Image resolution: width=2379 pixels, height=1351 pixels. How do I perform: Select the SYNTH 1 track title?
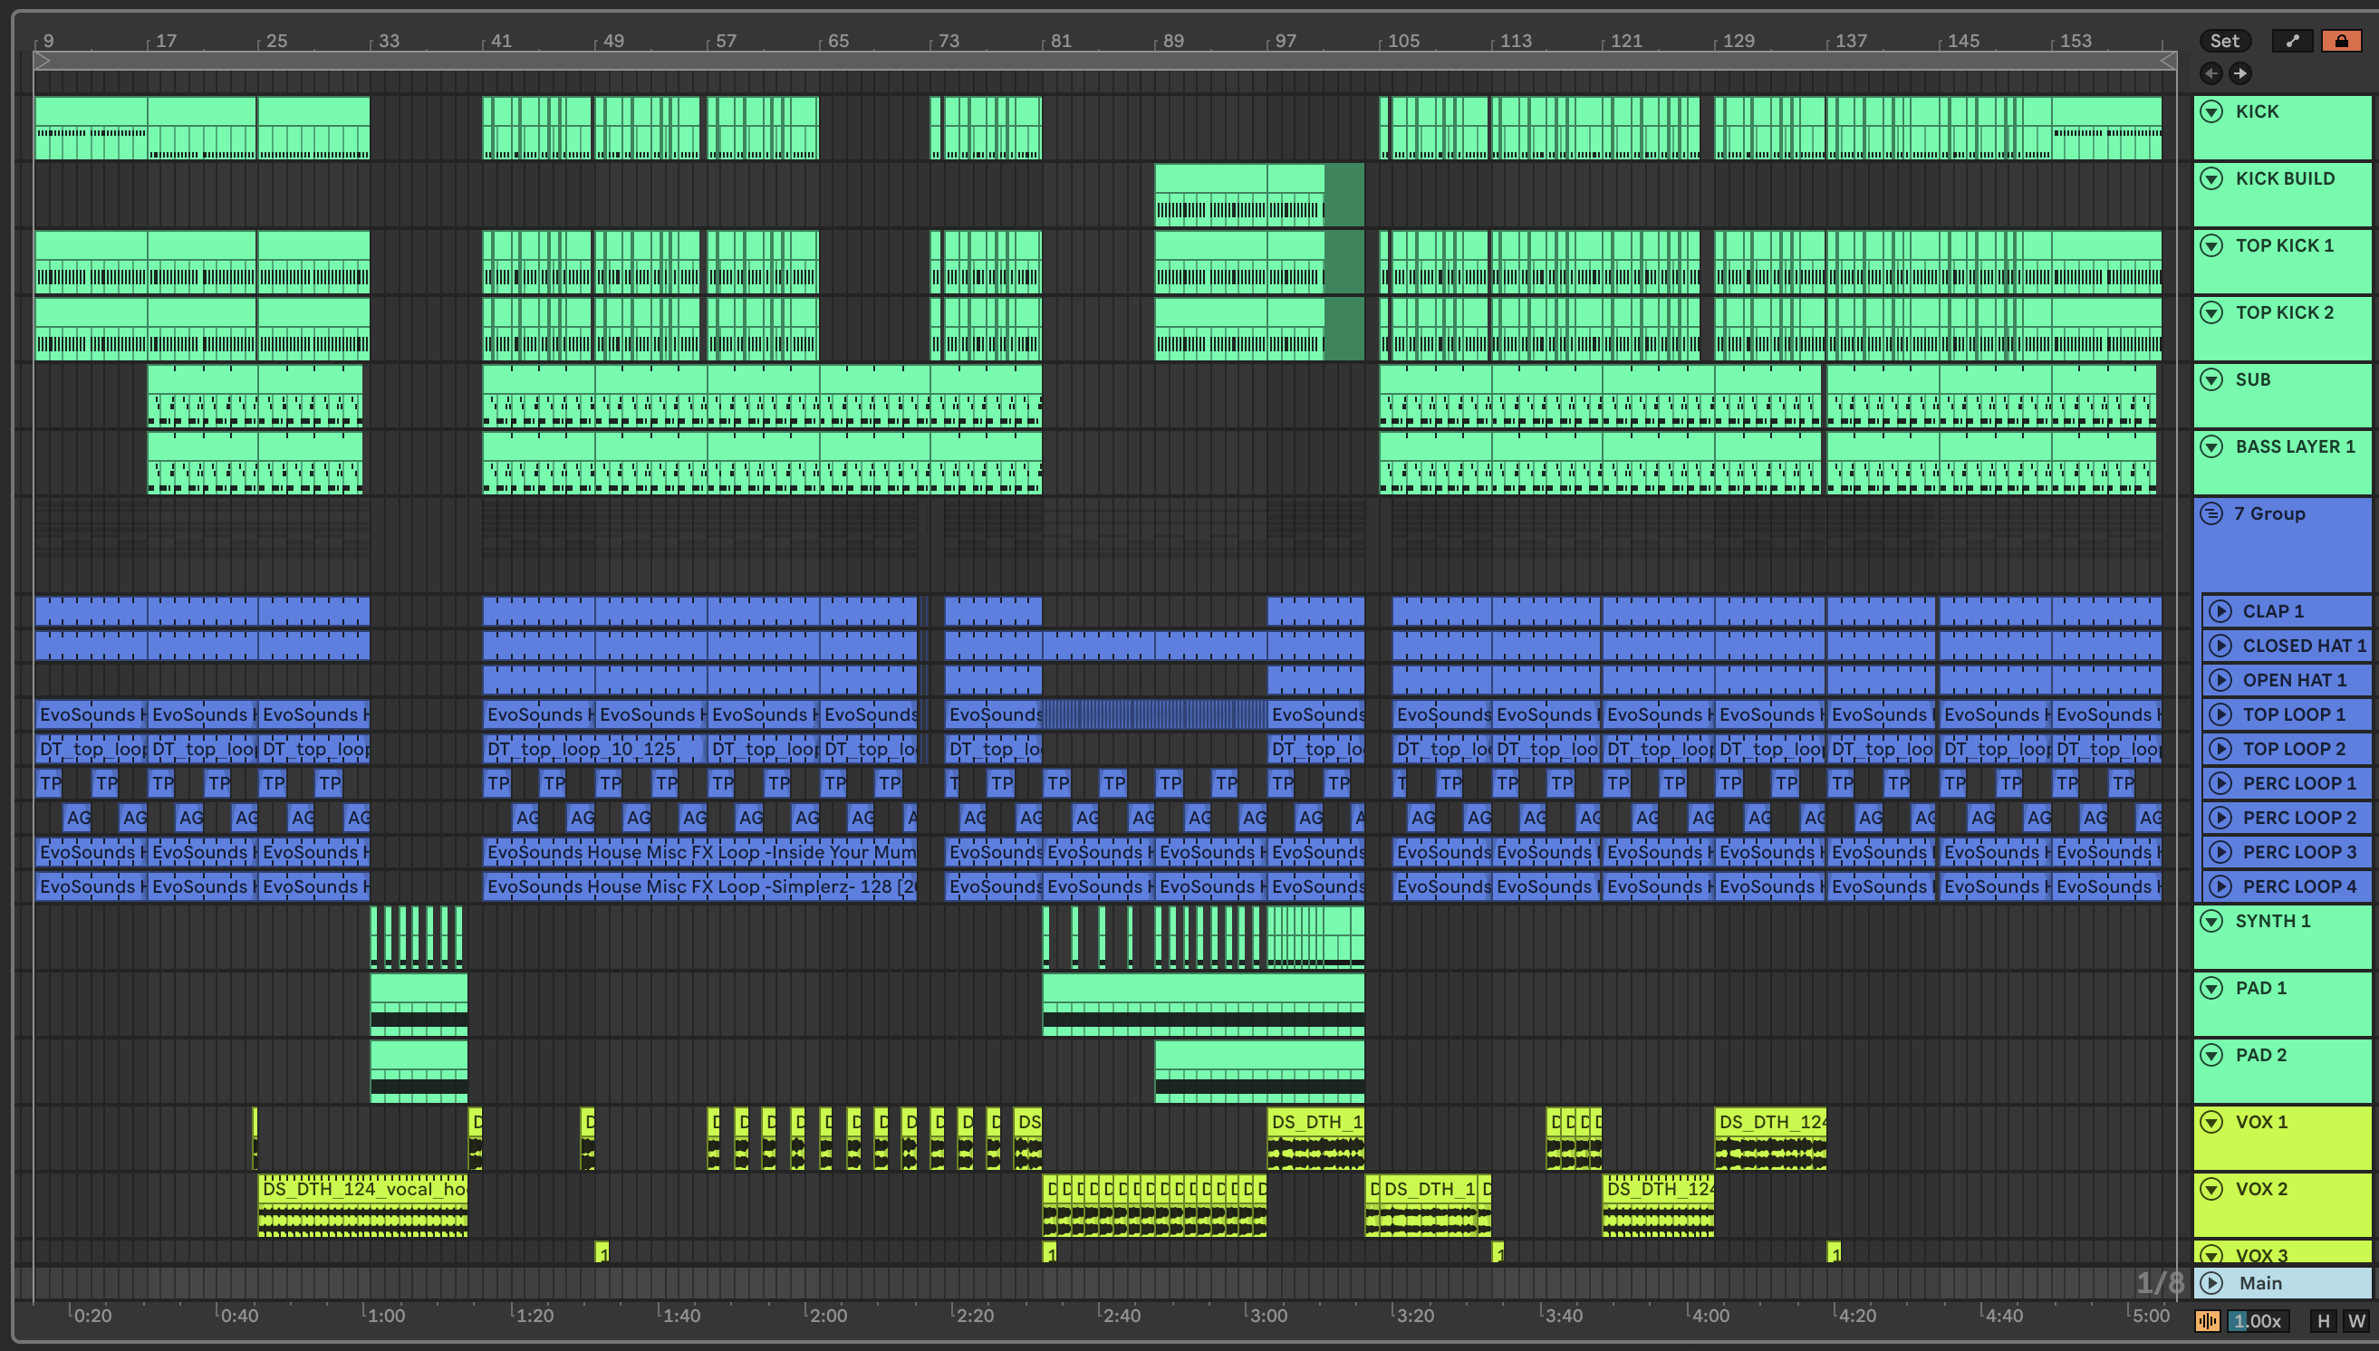coord(2272,921)
